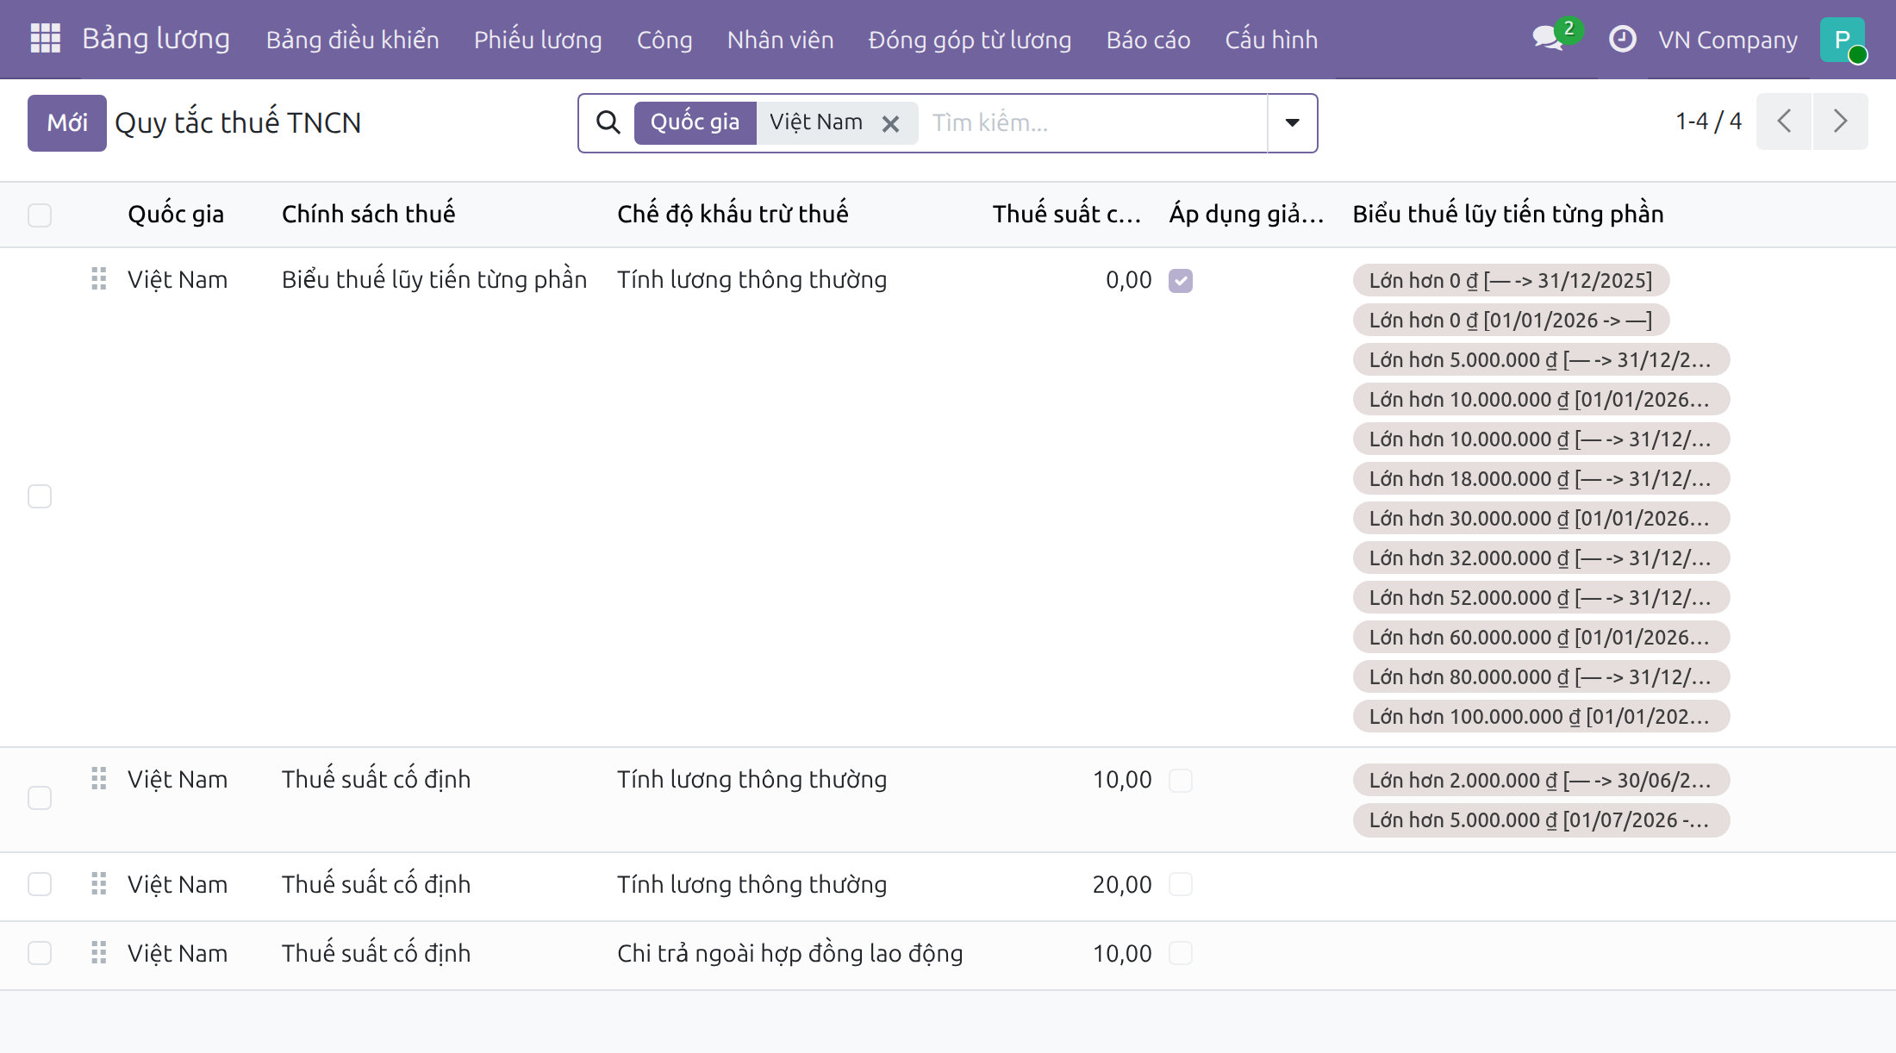Screen dimensions: 1896x1053
Task: Open the activities clock icon
Action: pos(1622,39)
